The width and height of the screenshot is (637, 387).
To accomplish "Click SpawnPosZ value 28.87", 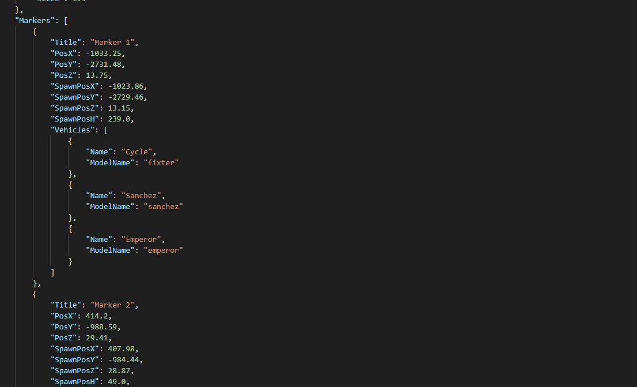I will click(119, 370).
